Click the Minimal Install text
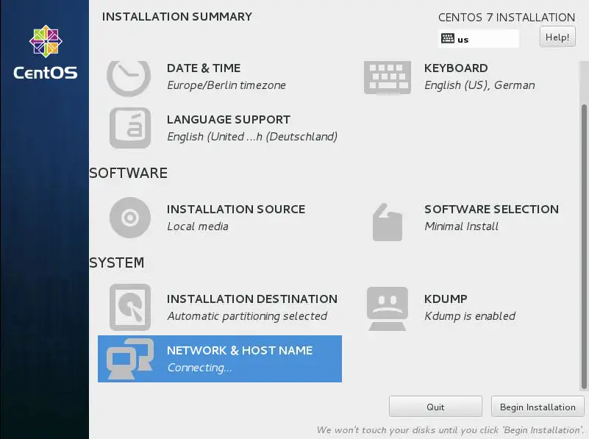The image size is (589, 439). click(461, 226)
